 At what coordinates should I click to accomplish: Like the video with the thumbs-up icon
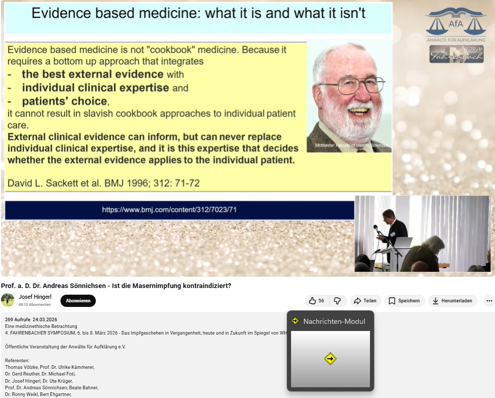tap(313, 301)
